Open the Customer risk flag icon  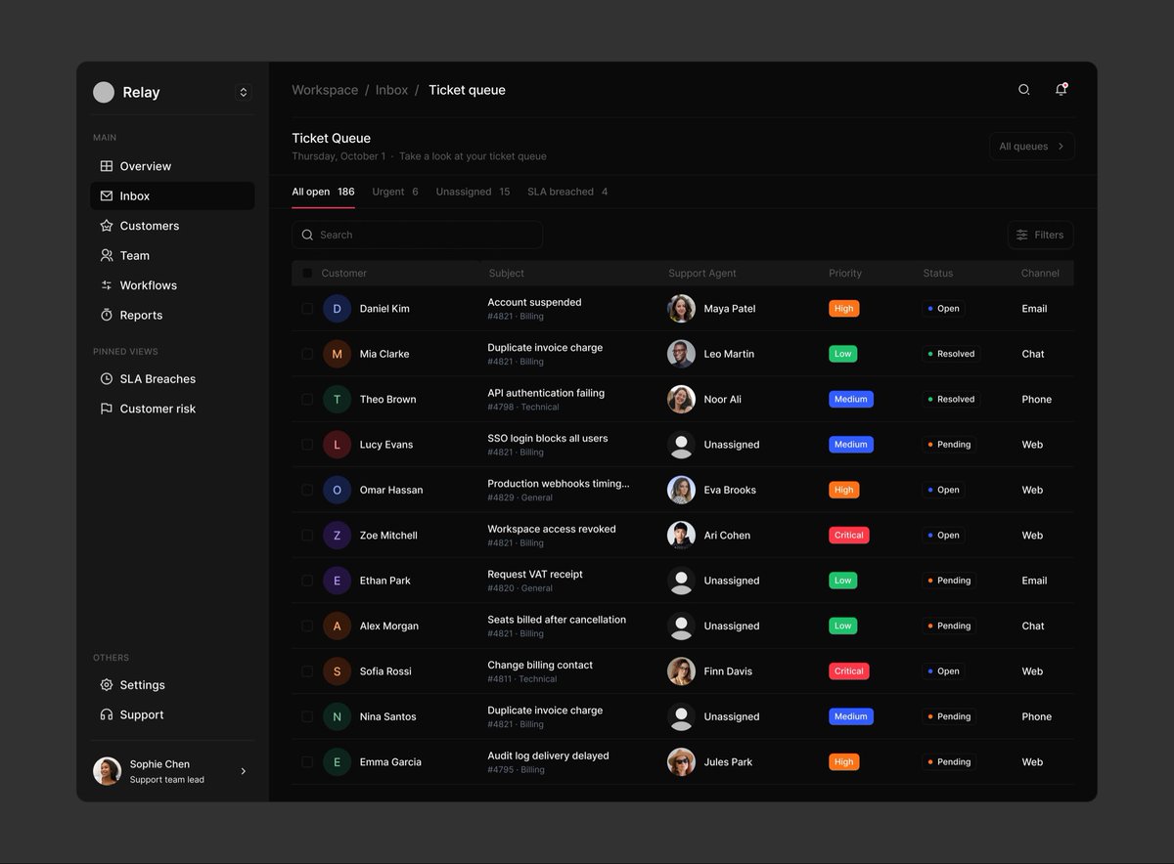tap(107, 409)
